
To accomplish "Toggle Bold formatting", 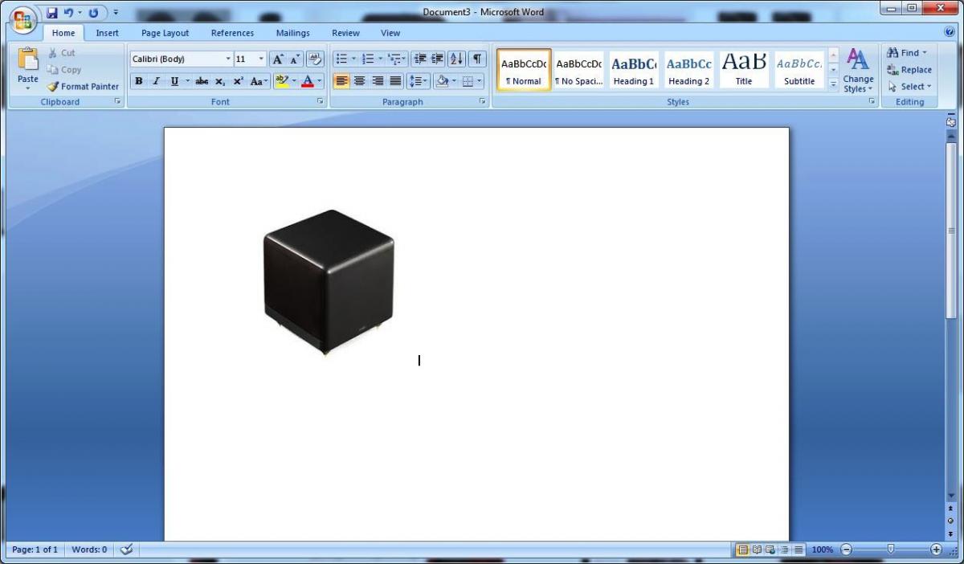I will coord(139,81).
